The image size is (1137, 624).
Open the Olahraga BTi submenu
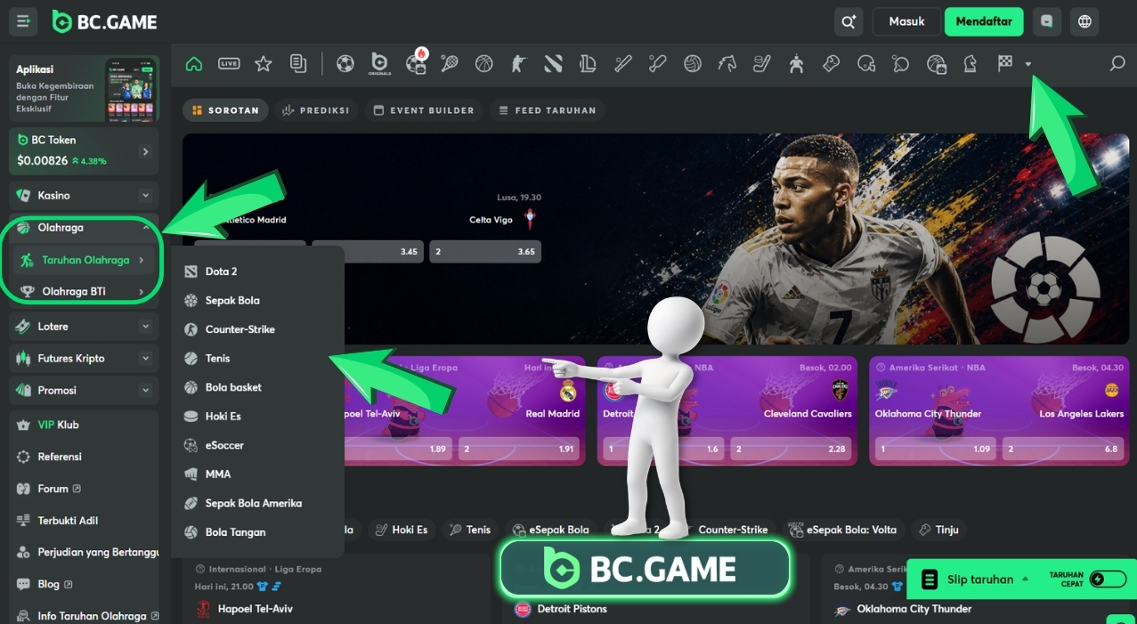tap(84, 291)
